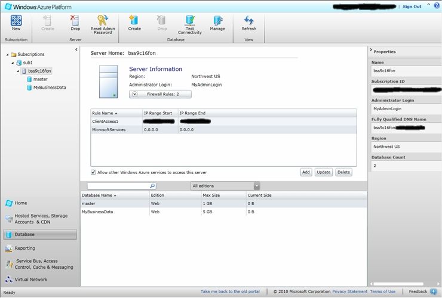
Task: Click the Feedback link
Action: [418, 291]
